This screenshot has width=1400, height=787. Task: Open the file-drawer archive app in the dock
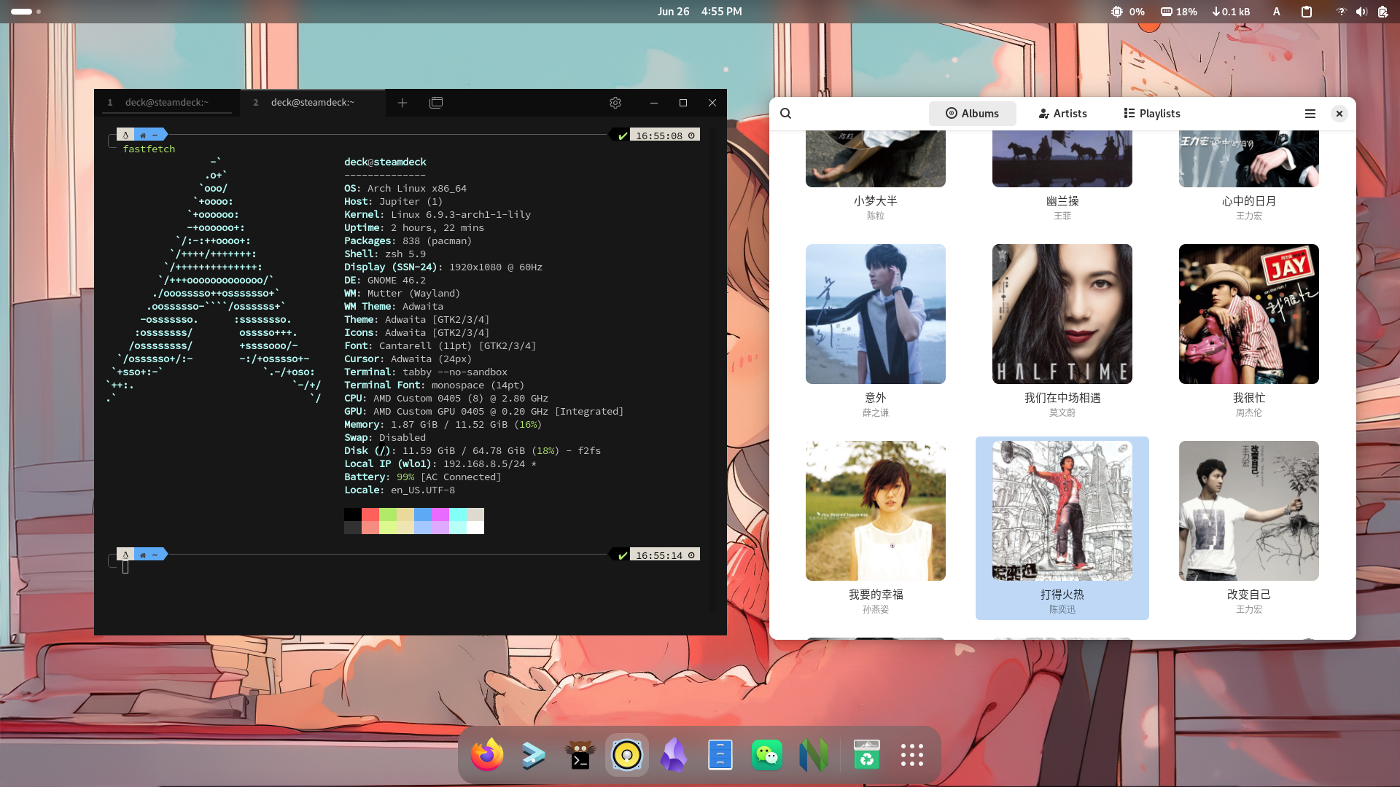coord(720,755)
